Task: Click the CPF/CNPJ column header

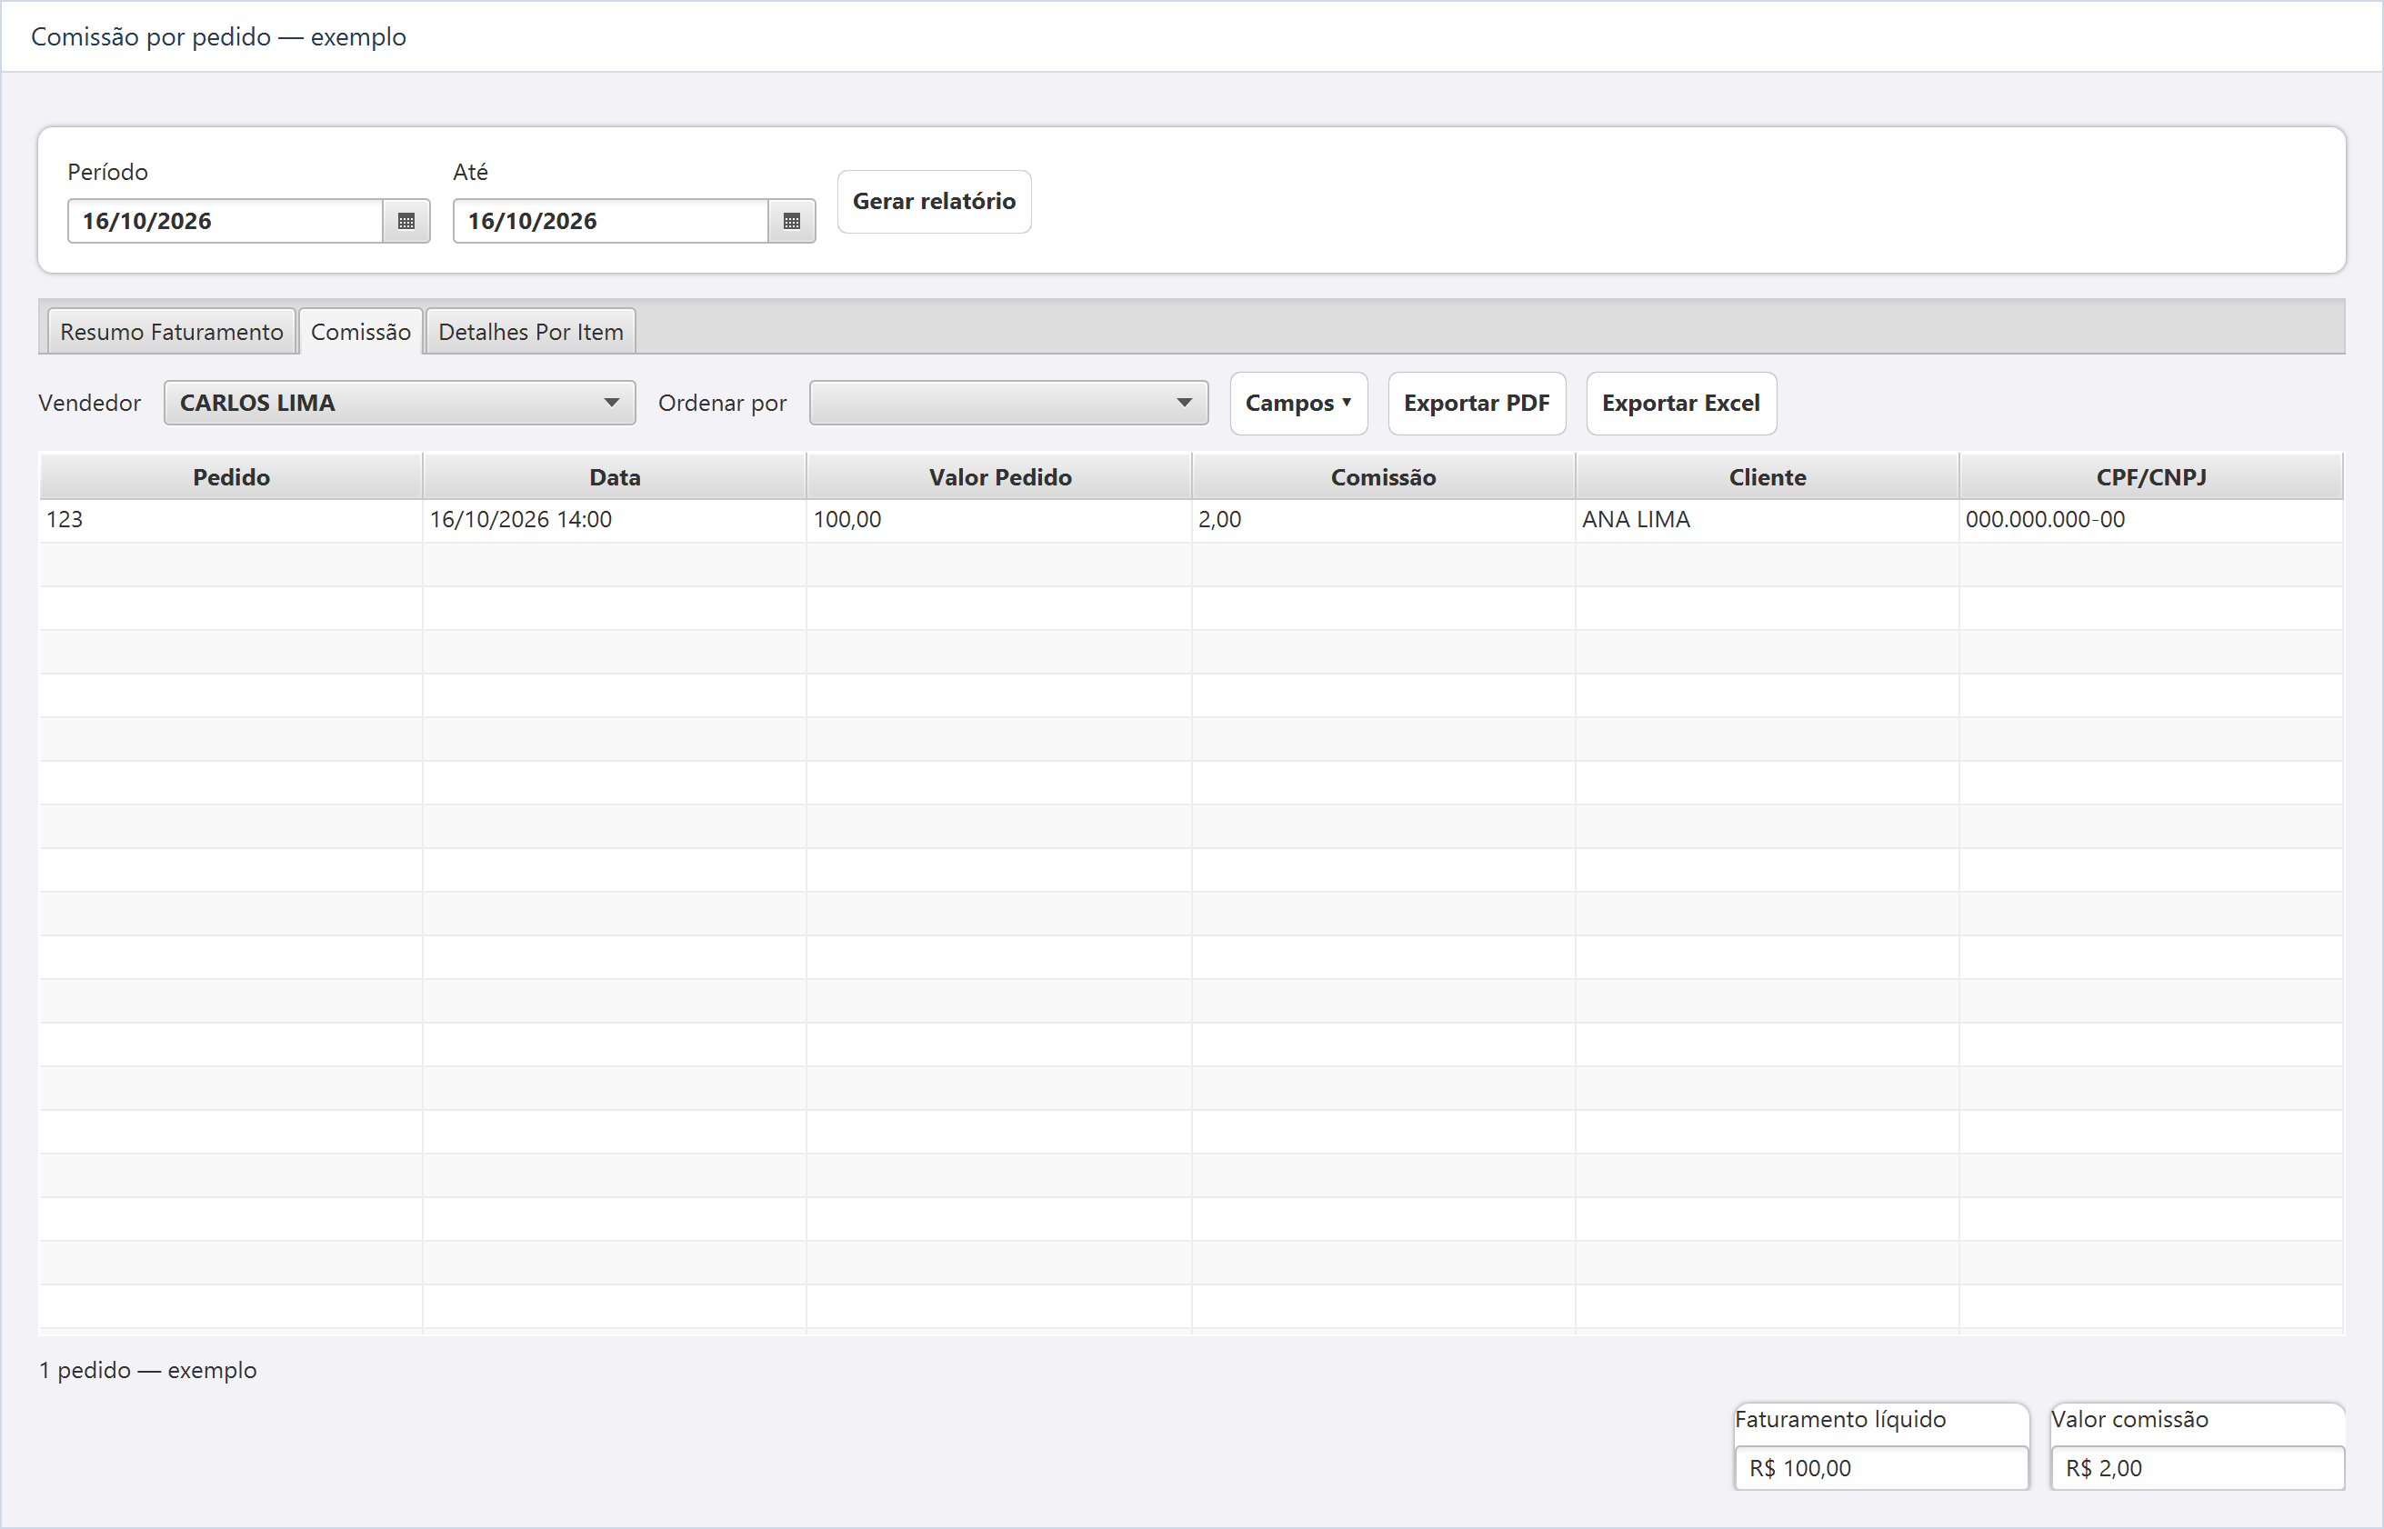Action: tap(2150, 476)
